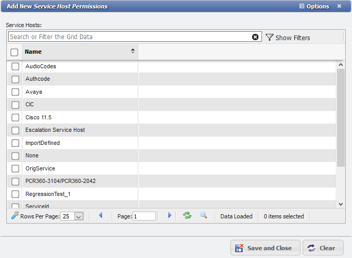Go to previous page arrow
Image resolution: width=352 pixels, height=258 pixels.
pyautogui.click(x=100, y=215)
